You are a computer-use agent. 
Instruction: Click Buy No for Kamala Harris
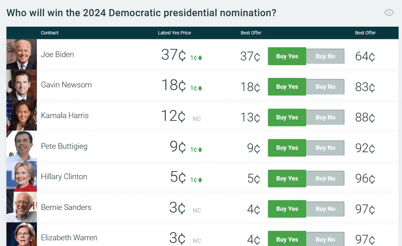325,117
